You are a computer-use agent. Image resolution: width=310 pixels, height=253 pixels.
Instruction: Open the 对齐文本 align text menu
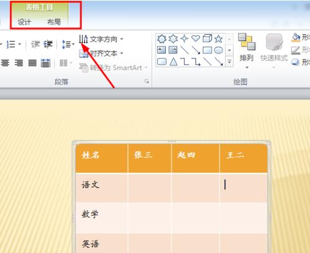point(101,53)
